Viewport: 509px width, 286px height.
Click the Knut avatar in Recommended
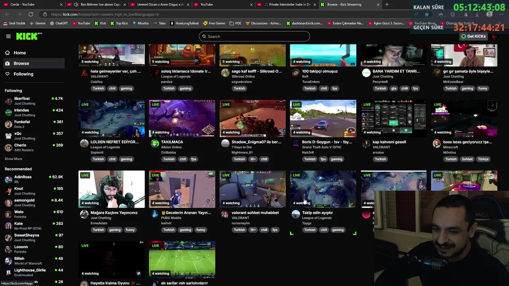tap(8, 191)
